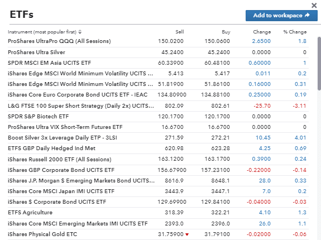
Task: Open iShares Core MSCI Emerging Markets IMI
Action: [x=78, y=223]
